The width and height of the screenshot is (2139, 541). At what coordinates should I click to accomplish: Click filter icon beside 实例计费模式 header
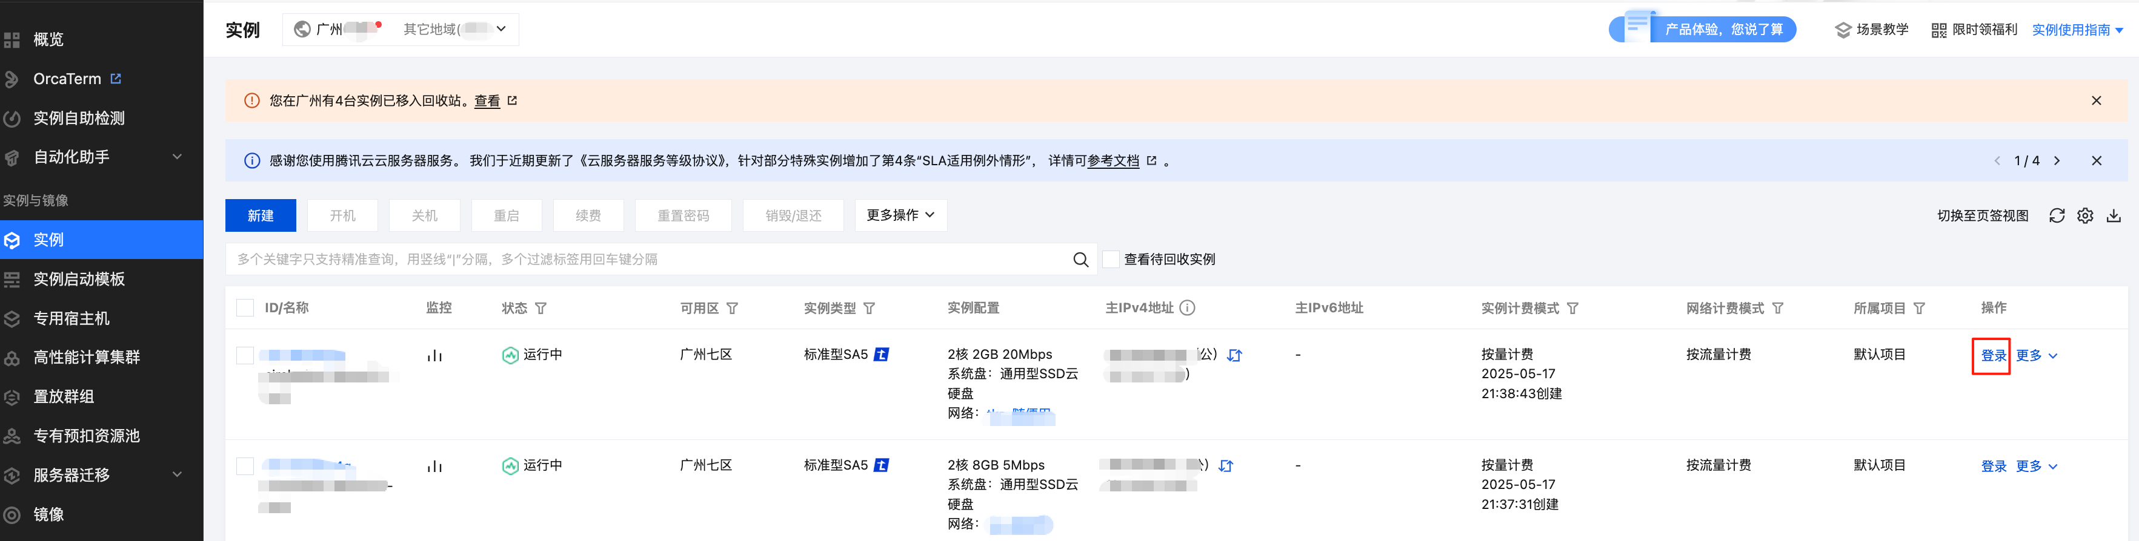coord(1572,309)
